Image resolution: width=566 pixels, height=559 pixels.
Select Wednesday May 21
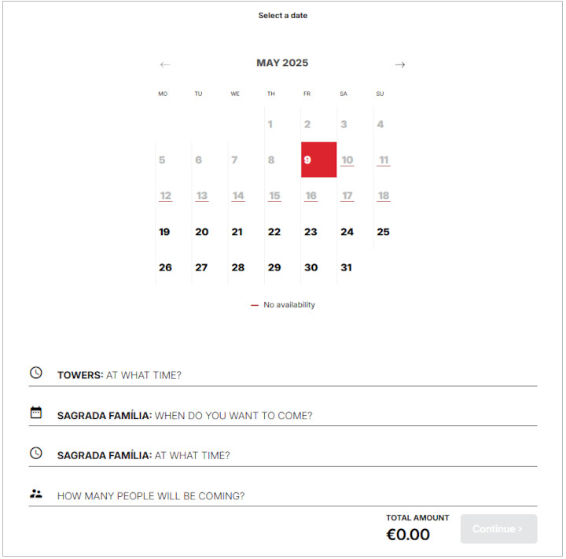point(237,232)
